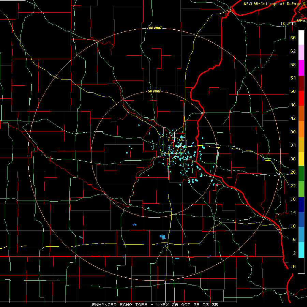
Task: Click the bright orange legend swatch
Action: coord(301,129)
